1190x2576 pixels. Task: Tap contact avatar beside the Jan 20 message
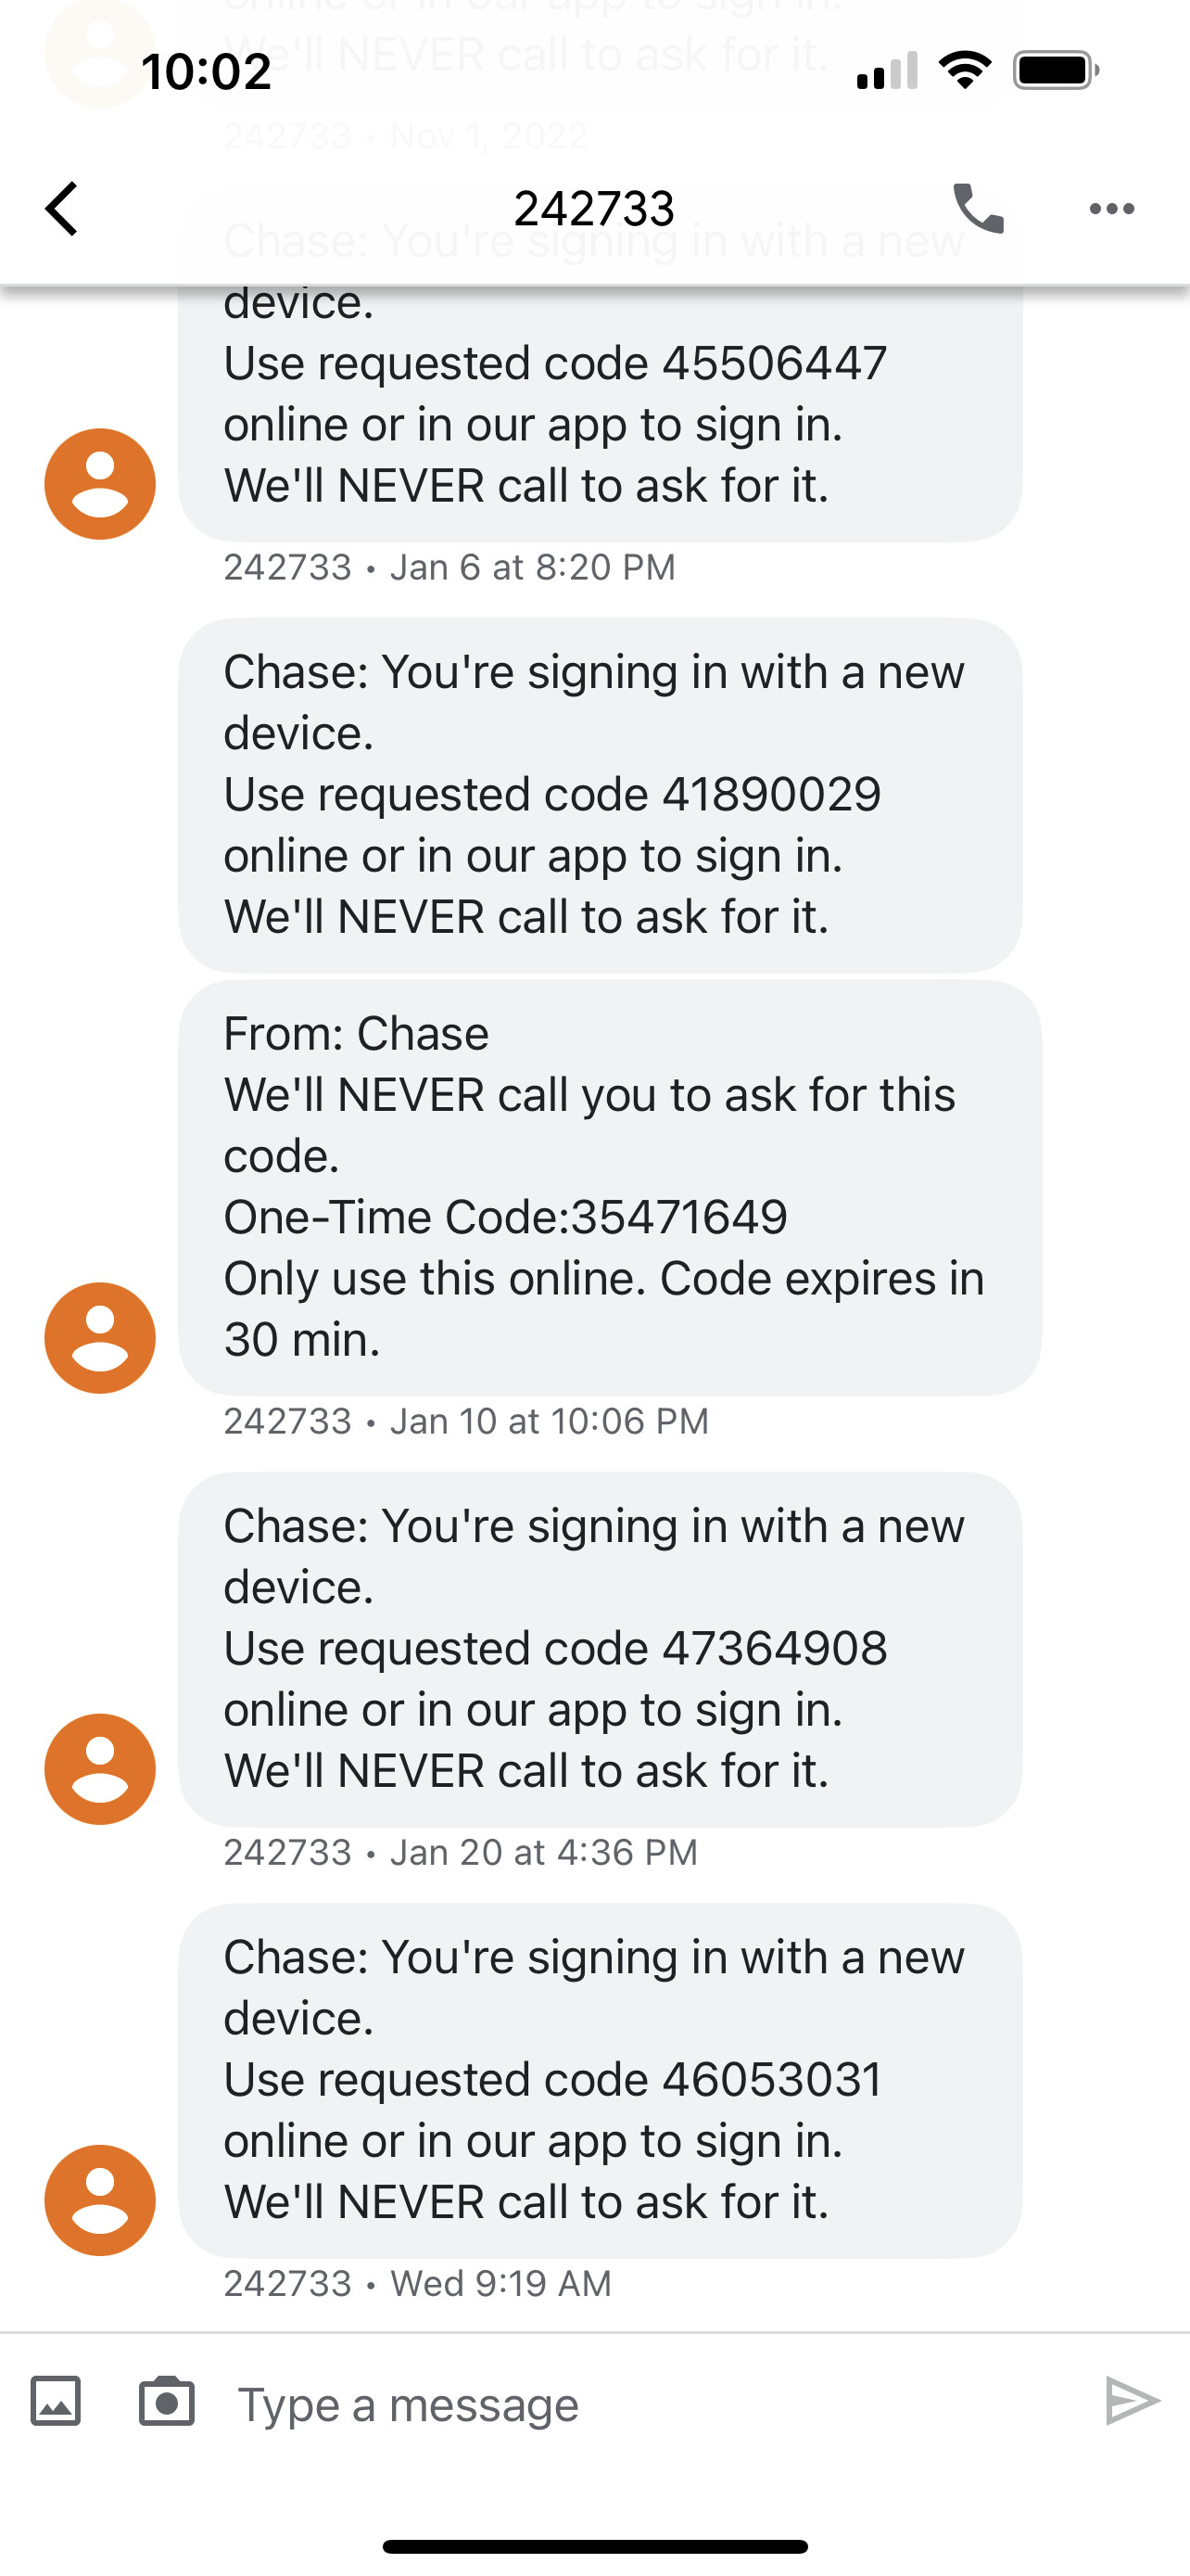[x=100, y=1769]
